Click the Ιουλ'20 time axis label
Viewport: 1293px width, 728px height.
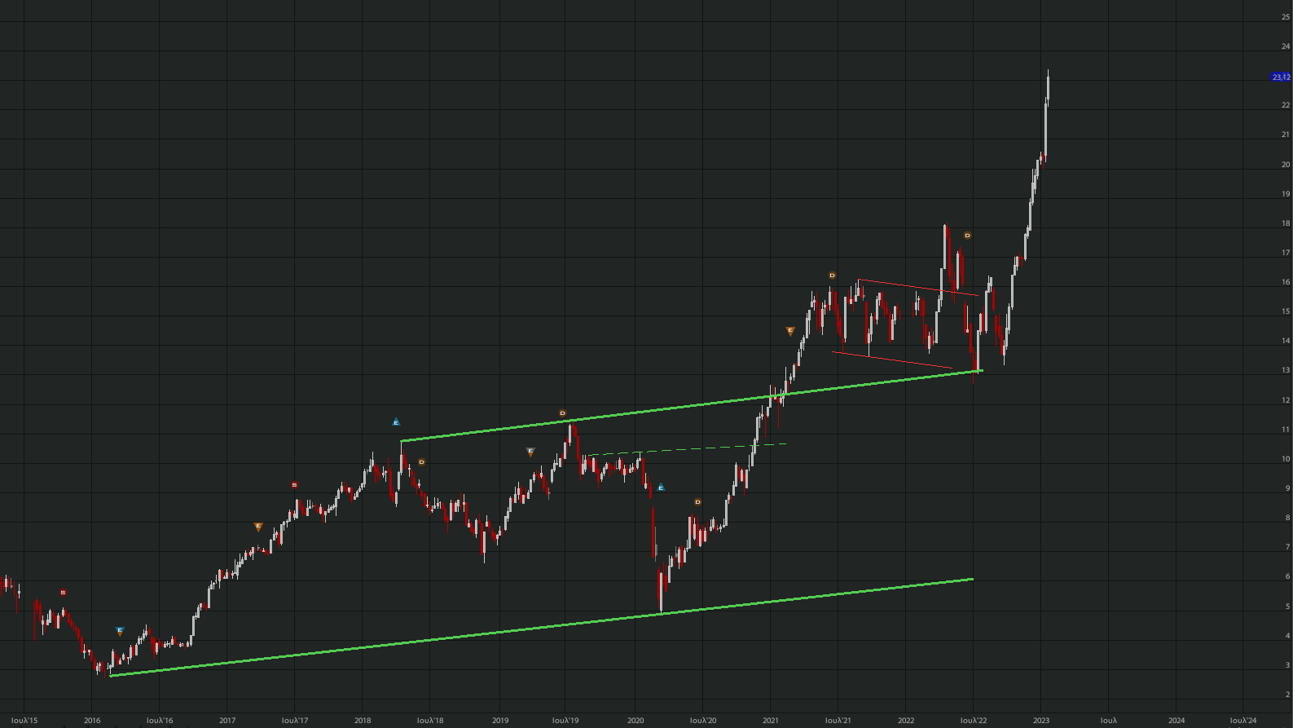coord(703,721)
